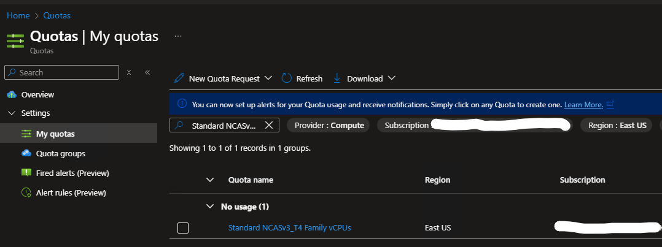
Task: Open Fired alerts (Preview)
Action: [72, 173]
